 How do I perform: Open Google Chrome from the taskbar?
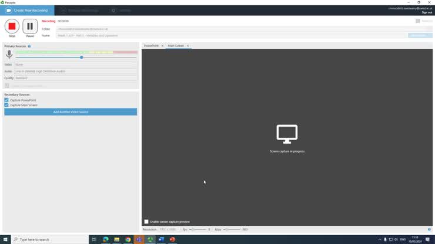(128, 239)
